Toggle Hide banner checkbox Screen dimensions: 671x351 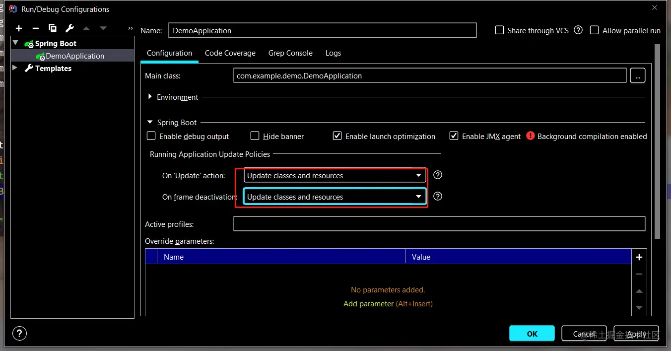255,136
